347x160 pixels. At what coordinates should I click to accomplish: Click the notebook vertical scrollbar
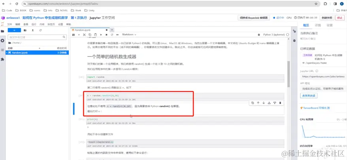point(289,74)
